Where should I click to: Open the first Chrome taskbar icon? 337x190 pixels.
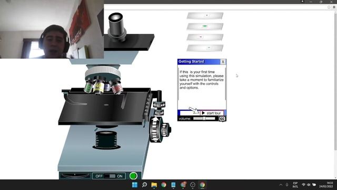[x=164, y=185]
